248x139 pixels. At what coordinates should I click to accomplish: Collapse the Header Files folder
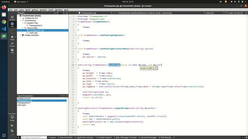[x=23, y=23]
